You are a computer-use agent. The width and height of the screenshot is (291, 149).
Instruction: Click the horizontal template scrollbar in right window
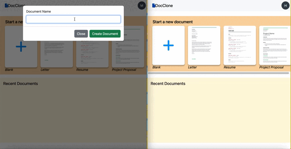point(218,73)
